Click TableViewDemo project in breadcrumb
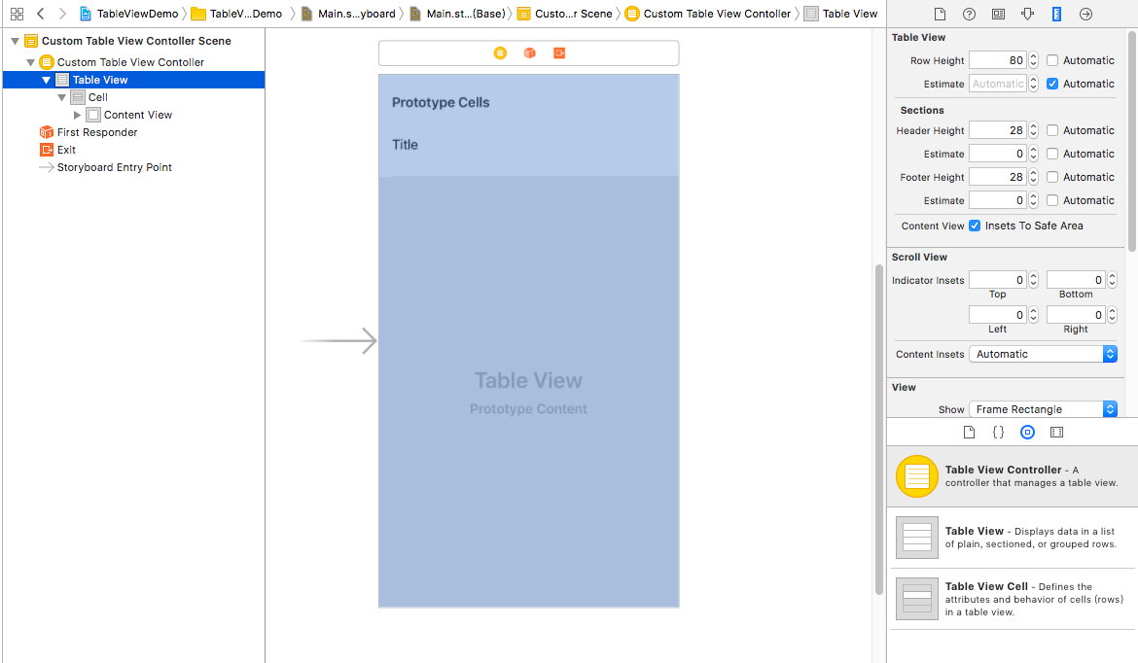The image size is (1138, 663). click(136, 14)
